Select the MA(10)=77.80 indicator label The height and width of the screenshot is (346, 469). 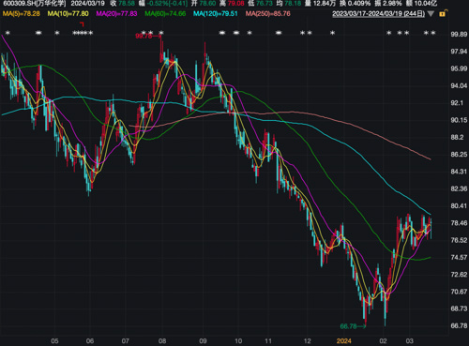click(x=68, y=14)
